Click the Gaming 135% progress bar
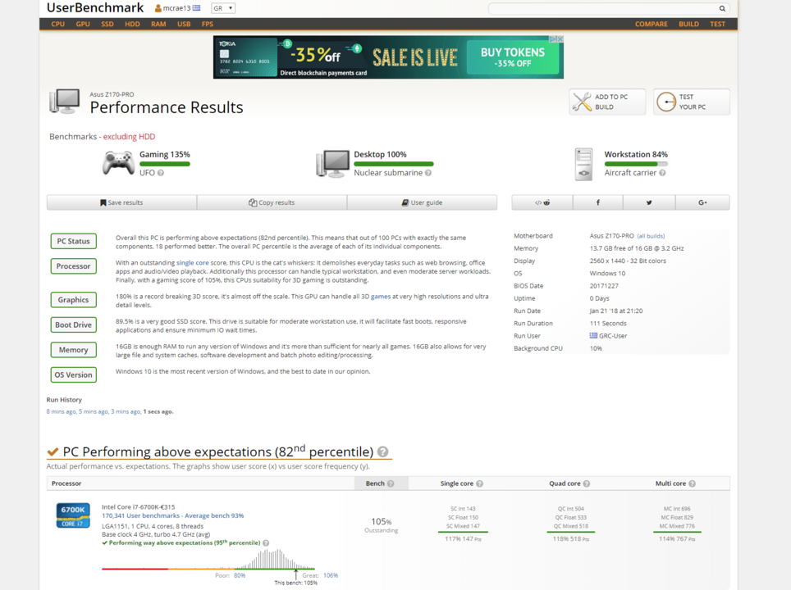Viewport: 791px width, 590px height. (164, 164)
